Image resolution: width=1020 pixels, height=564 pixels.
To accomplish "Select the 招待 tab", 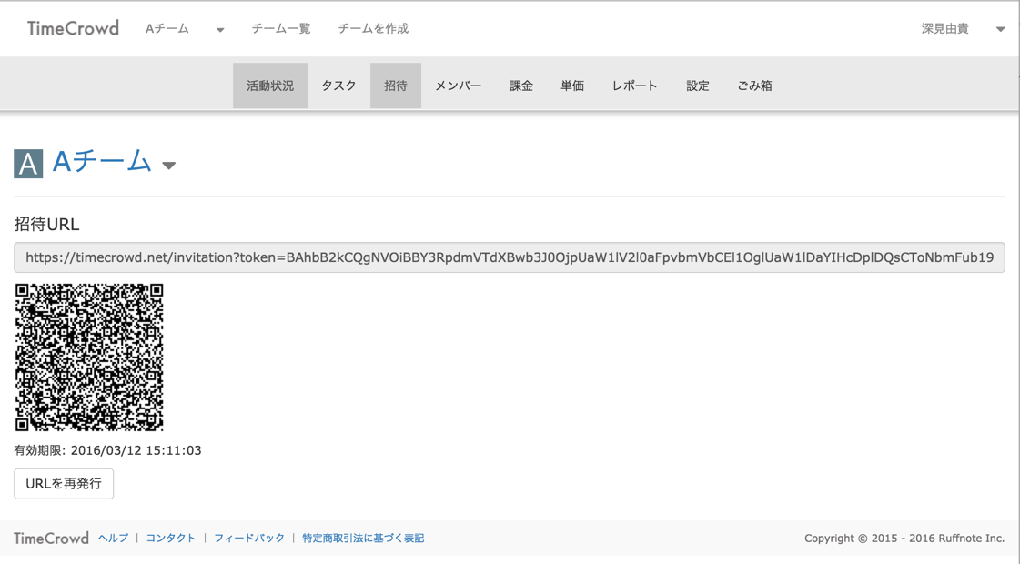I will 396,86.
